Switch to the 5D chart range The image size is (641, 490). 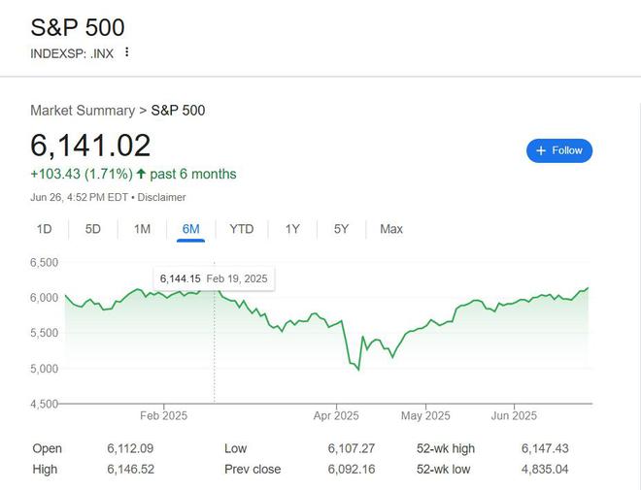coord(93,229)
